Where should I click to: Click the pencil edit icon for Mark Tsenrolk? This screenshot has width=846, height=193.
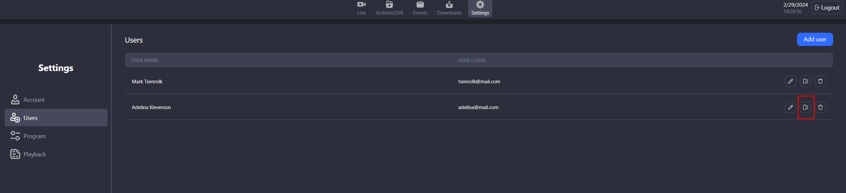pos(790,81)
